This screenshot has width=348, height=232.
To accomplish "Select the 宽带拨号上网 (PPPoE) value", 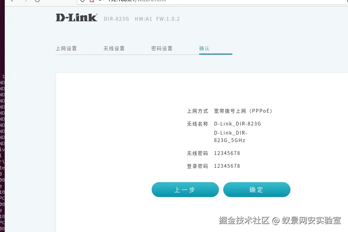I will point(243,111).
